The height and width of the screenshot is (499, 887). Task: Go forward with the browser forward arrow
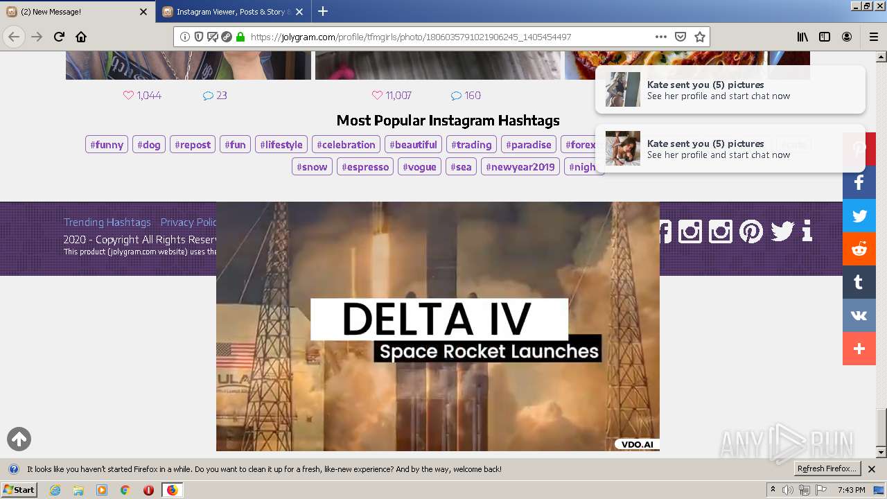click(x=37, y=37)
